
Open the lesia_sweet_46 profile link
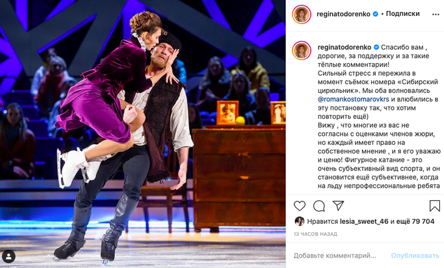(x=364, y=221)
